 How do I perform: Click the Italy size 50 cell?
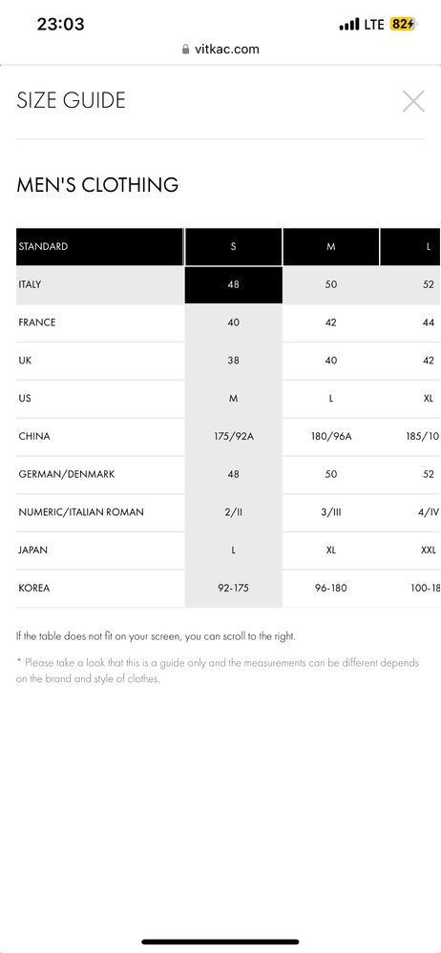[x=331, y=284]
